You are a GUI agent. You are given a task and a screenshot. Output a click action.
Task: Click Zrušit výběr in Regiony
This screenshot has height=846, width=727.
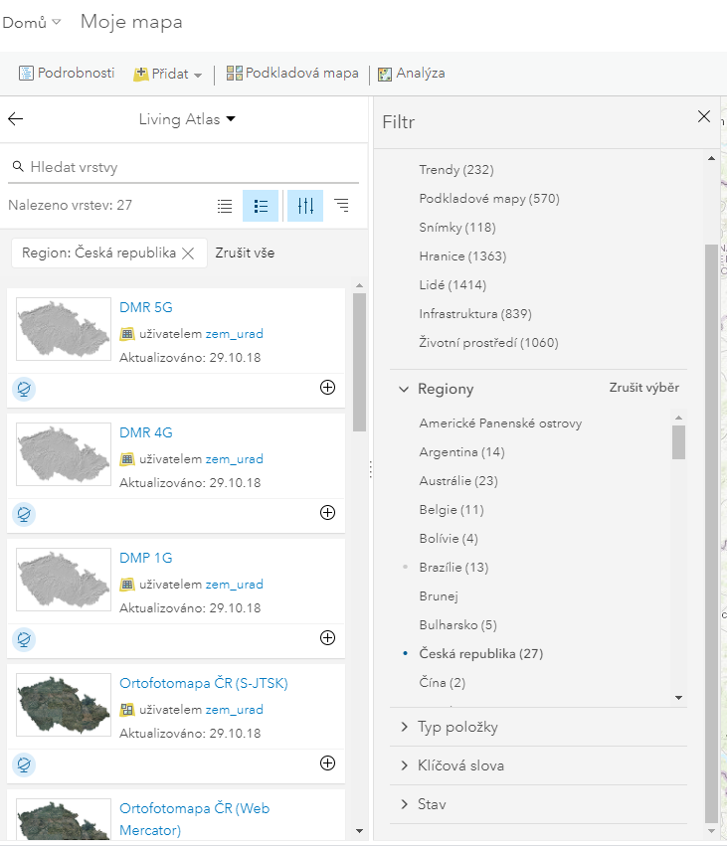coord(643,388)
